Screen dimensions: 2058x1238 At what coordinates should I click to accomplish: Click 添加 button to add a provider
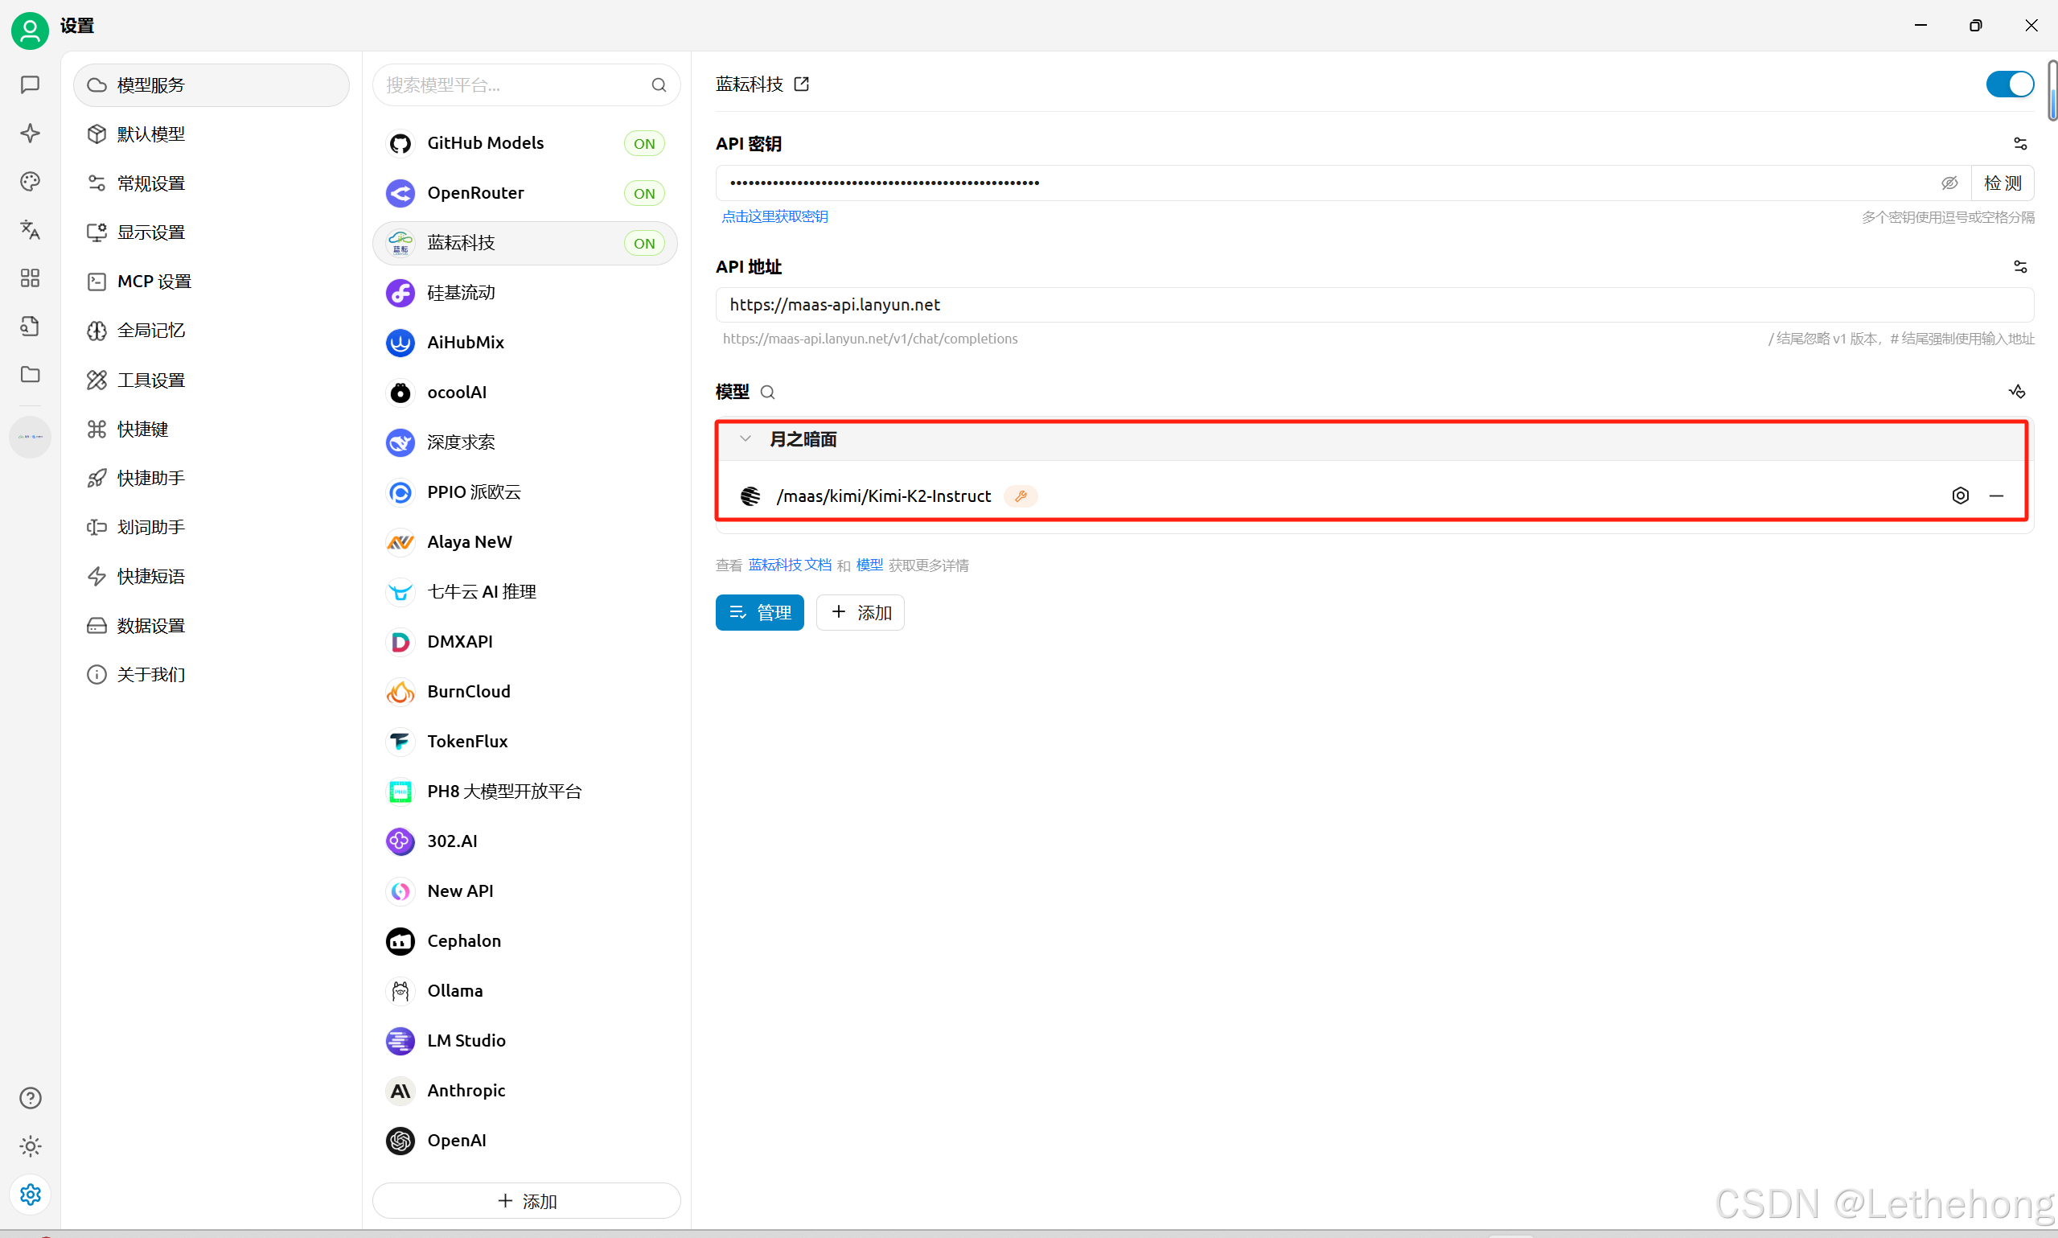pos(526,1200)
